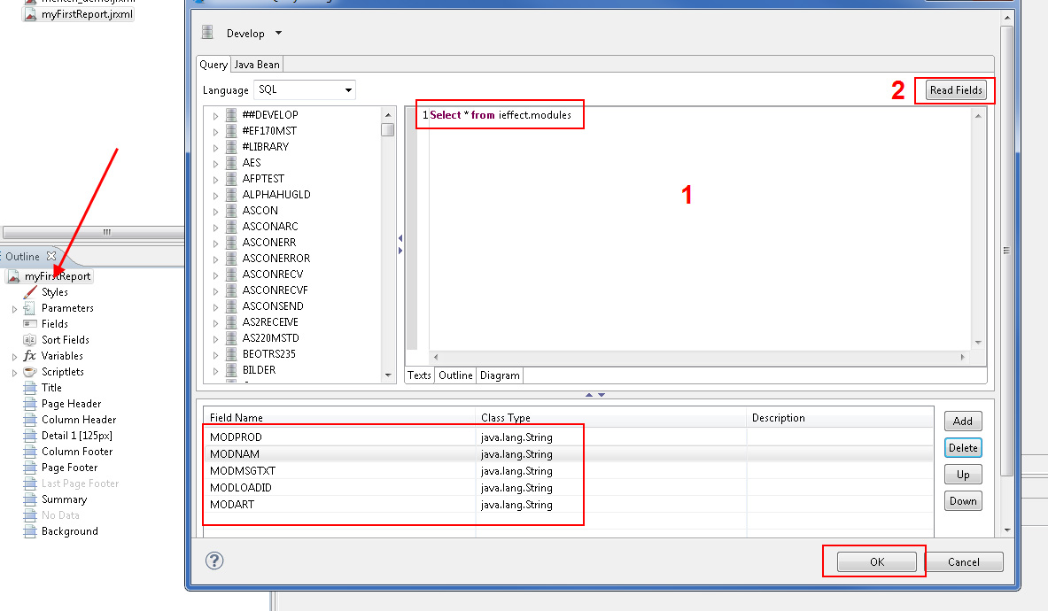This screenshot has width=1048, height=611.
Task: Click the Delete field button
Action: pyautogui.click(x=962, y=448)
